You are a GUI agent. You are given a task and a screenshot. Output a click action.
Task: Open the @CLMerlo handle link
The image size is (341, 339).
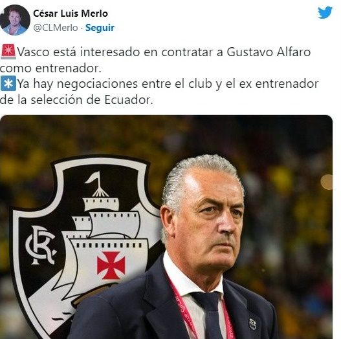click(56, 28)
